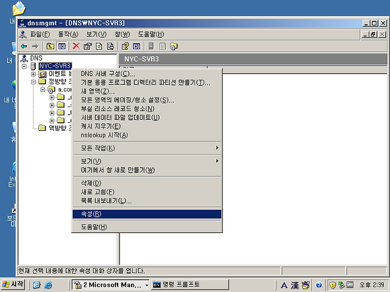
Task: Click the VMware tools tray icon
Action: 350,285
